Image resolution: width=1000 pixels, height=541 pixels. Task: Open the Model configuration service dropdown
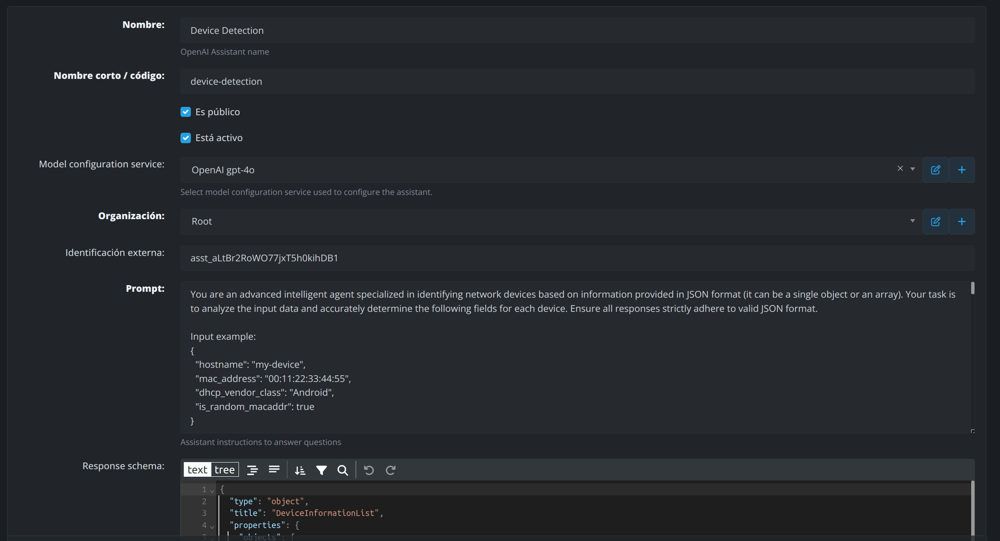point(913,169)
